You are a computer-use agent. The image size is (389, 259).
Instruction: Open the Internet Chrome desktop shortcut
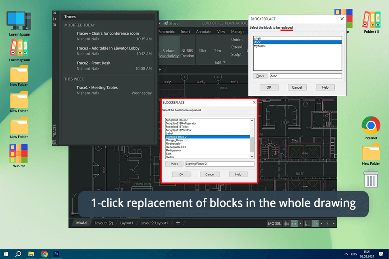[371, 128]
